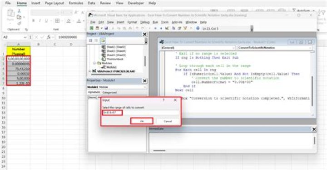327x170 pixels.
Task: Click View Object icon in Project pane
Action: 96,41
